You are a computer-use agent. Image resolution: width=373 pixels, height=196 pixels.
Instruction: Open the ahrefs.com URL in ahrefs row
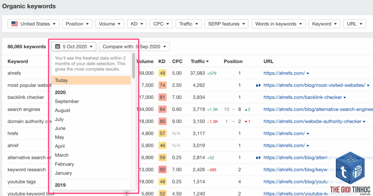coord(284,73)
